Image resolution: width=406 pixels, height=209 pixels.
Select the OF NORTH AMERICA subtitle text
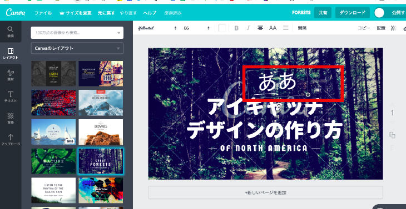click(264, 148)
